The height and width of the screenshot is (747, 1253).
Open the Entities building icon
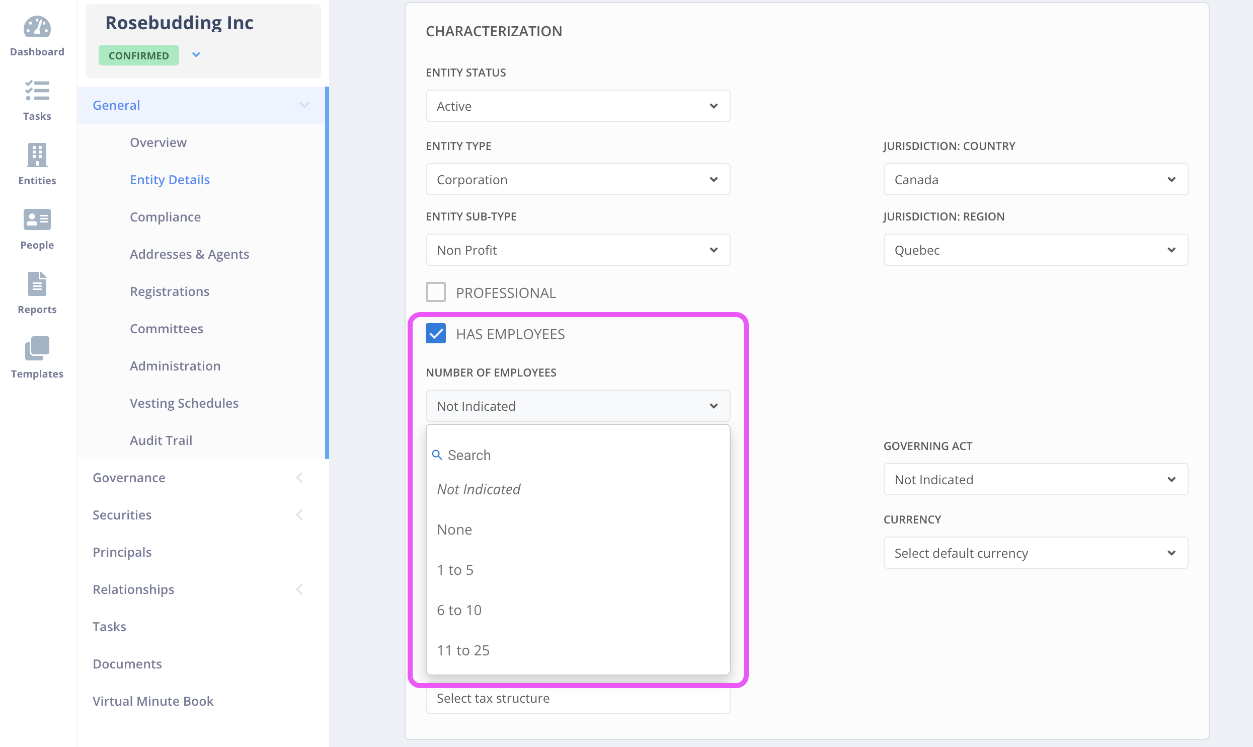click(x=37, y=155)
